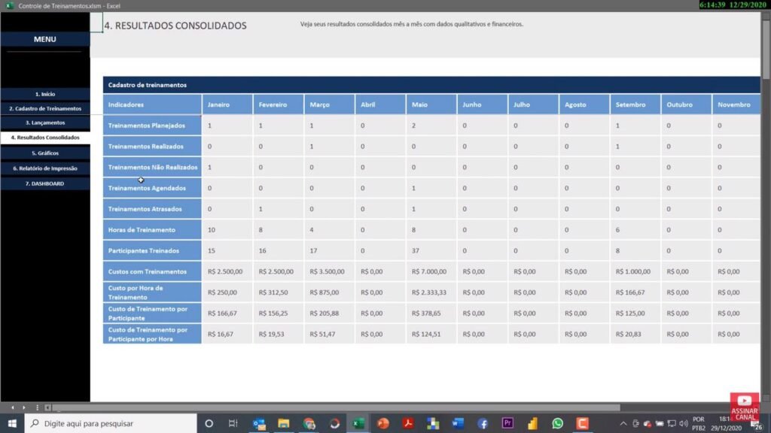Click Custos com Treinamentos row label
The height and width of the screenshot is (433, 771).
click(x=152, y=271)
